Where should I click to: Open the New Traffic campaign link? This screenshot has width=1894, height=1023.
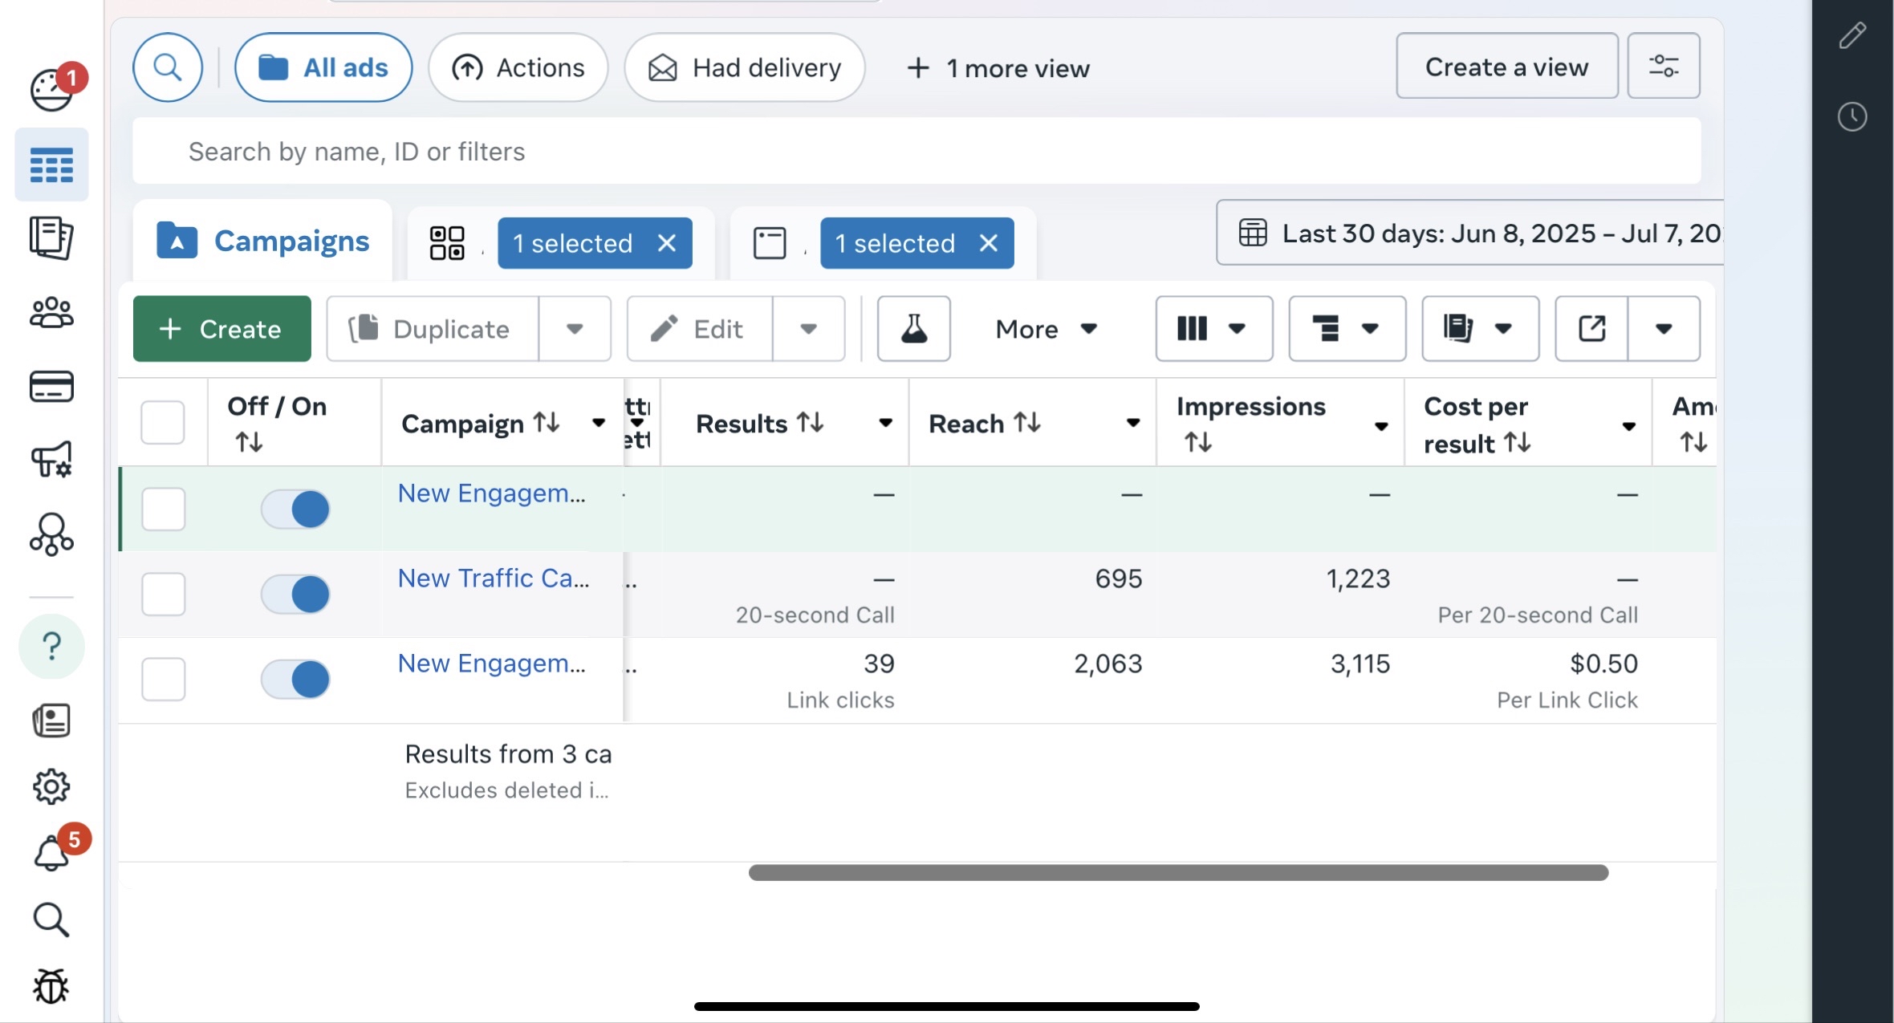point(493,578)
